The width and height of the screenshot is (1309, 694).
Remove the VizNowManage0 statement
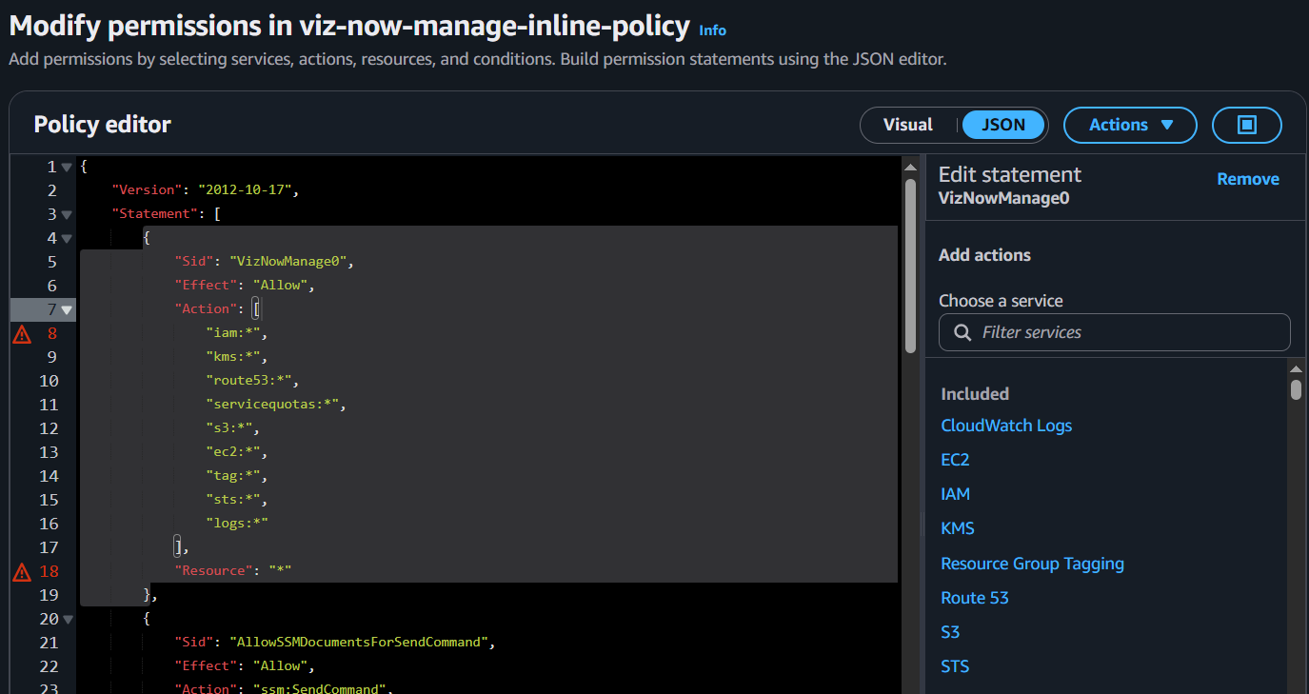(x=1247, y=179)
